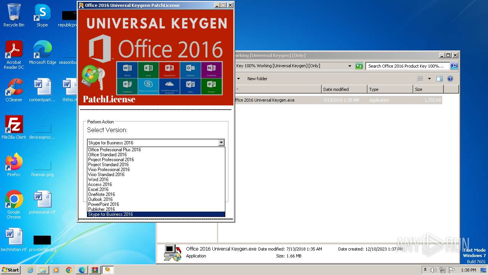Click the Explorer search magnifier button
Image resolution: width=488 pixels, height=275 pixels.
click(x=454, y=66)
